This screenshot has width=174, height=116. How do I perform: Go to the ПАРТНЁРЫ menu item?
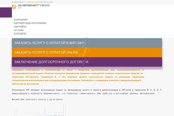pos(20,27)
